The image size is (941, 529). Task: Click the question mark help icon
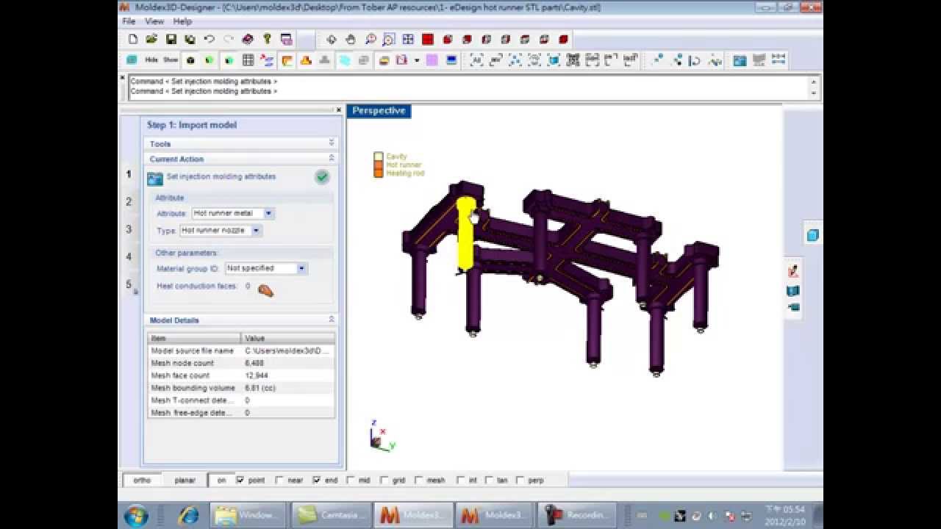point(267,39)
